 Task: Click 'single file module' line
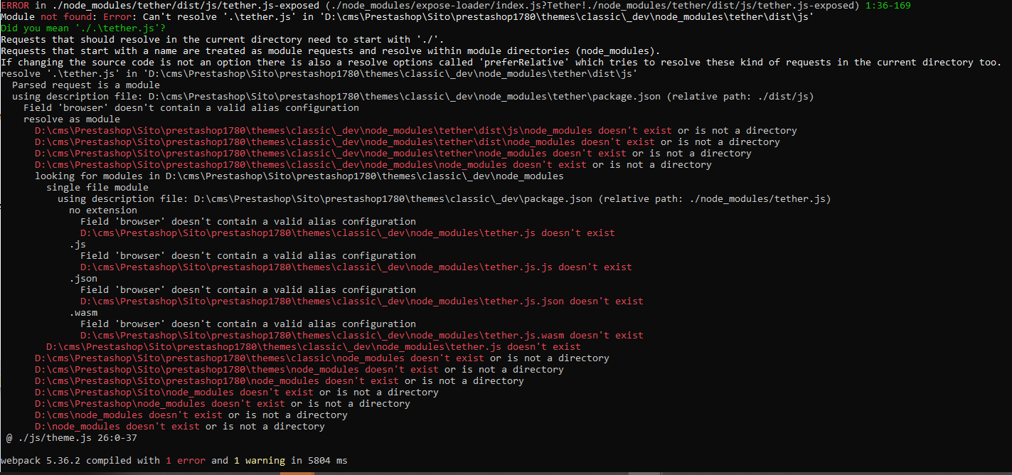[97, 187]
